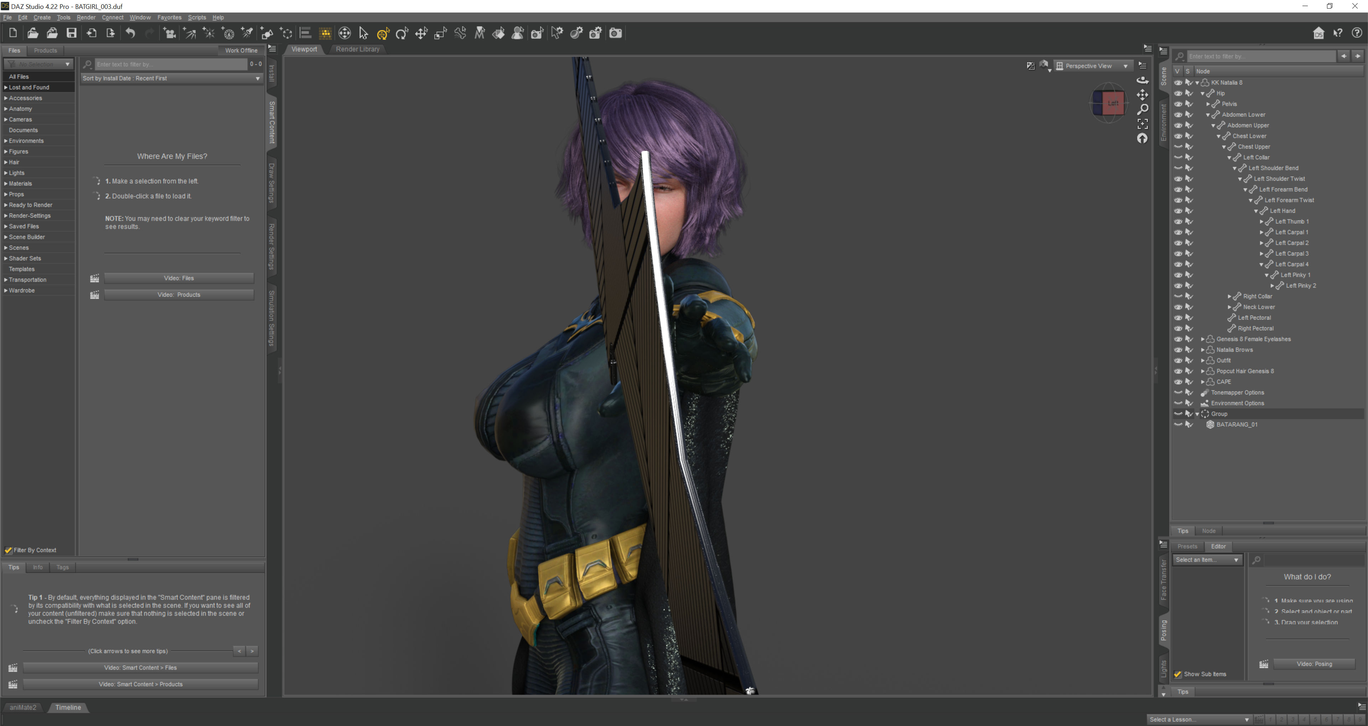
Task: Collapse the Group node
Action: (1197, 414)
